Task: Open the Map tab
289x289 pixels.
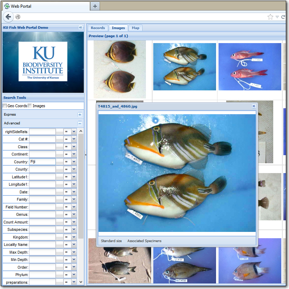Action: pyautogui.click(x=135, y=28)
